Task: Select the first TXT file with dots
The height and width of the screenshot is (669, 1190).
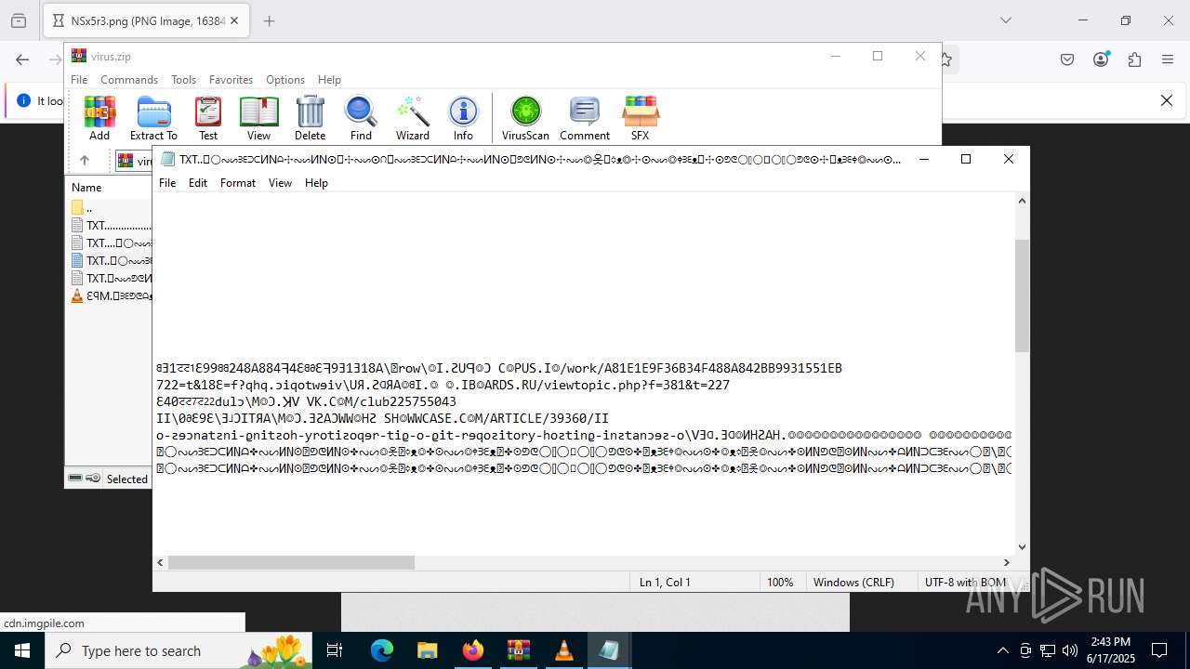Action: pos(111,225)
